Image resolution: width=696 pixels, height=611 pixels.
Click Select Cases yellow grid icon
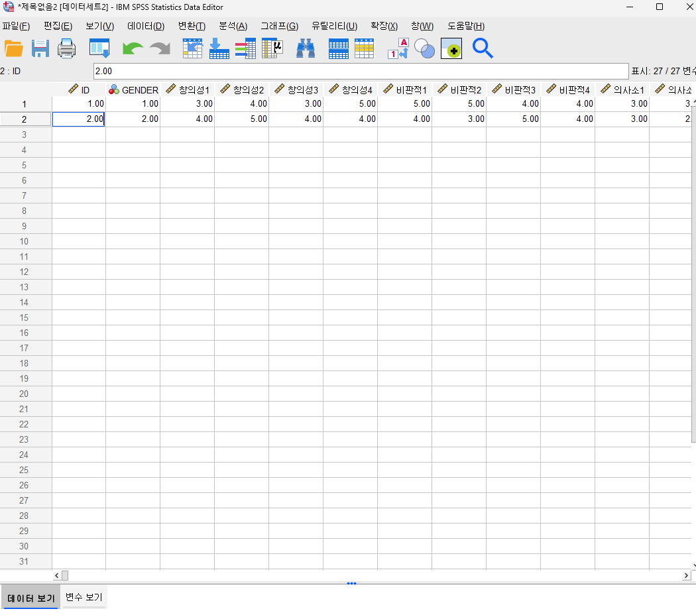pyautogui.click(x=365, y=48)
